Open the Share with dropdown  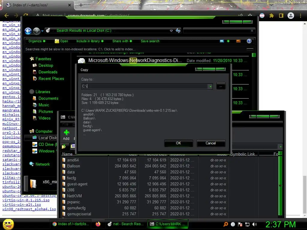pos(122,41)
